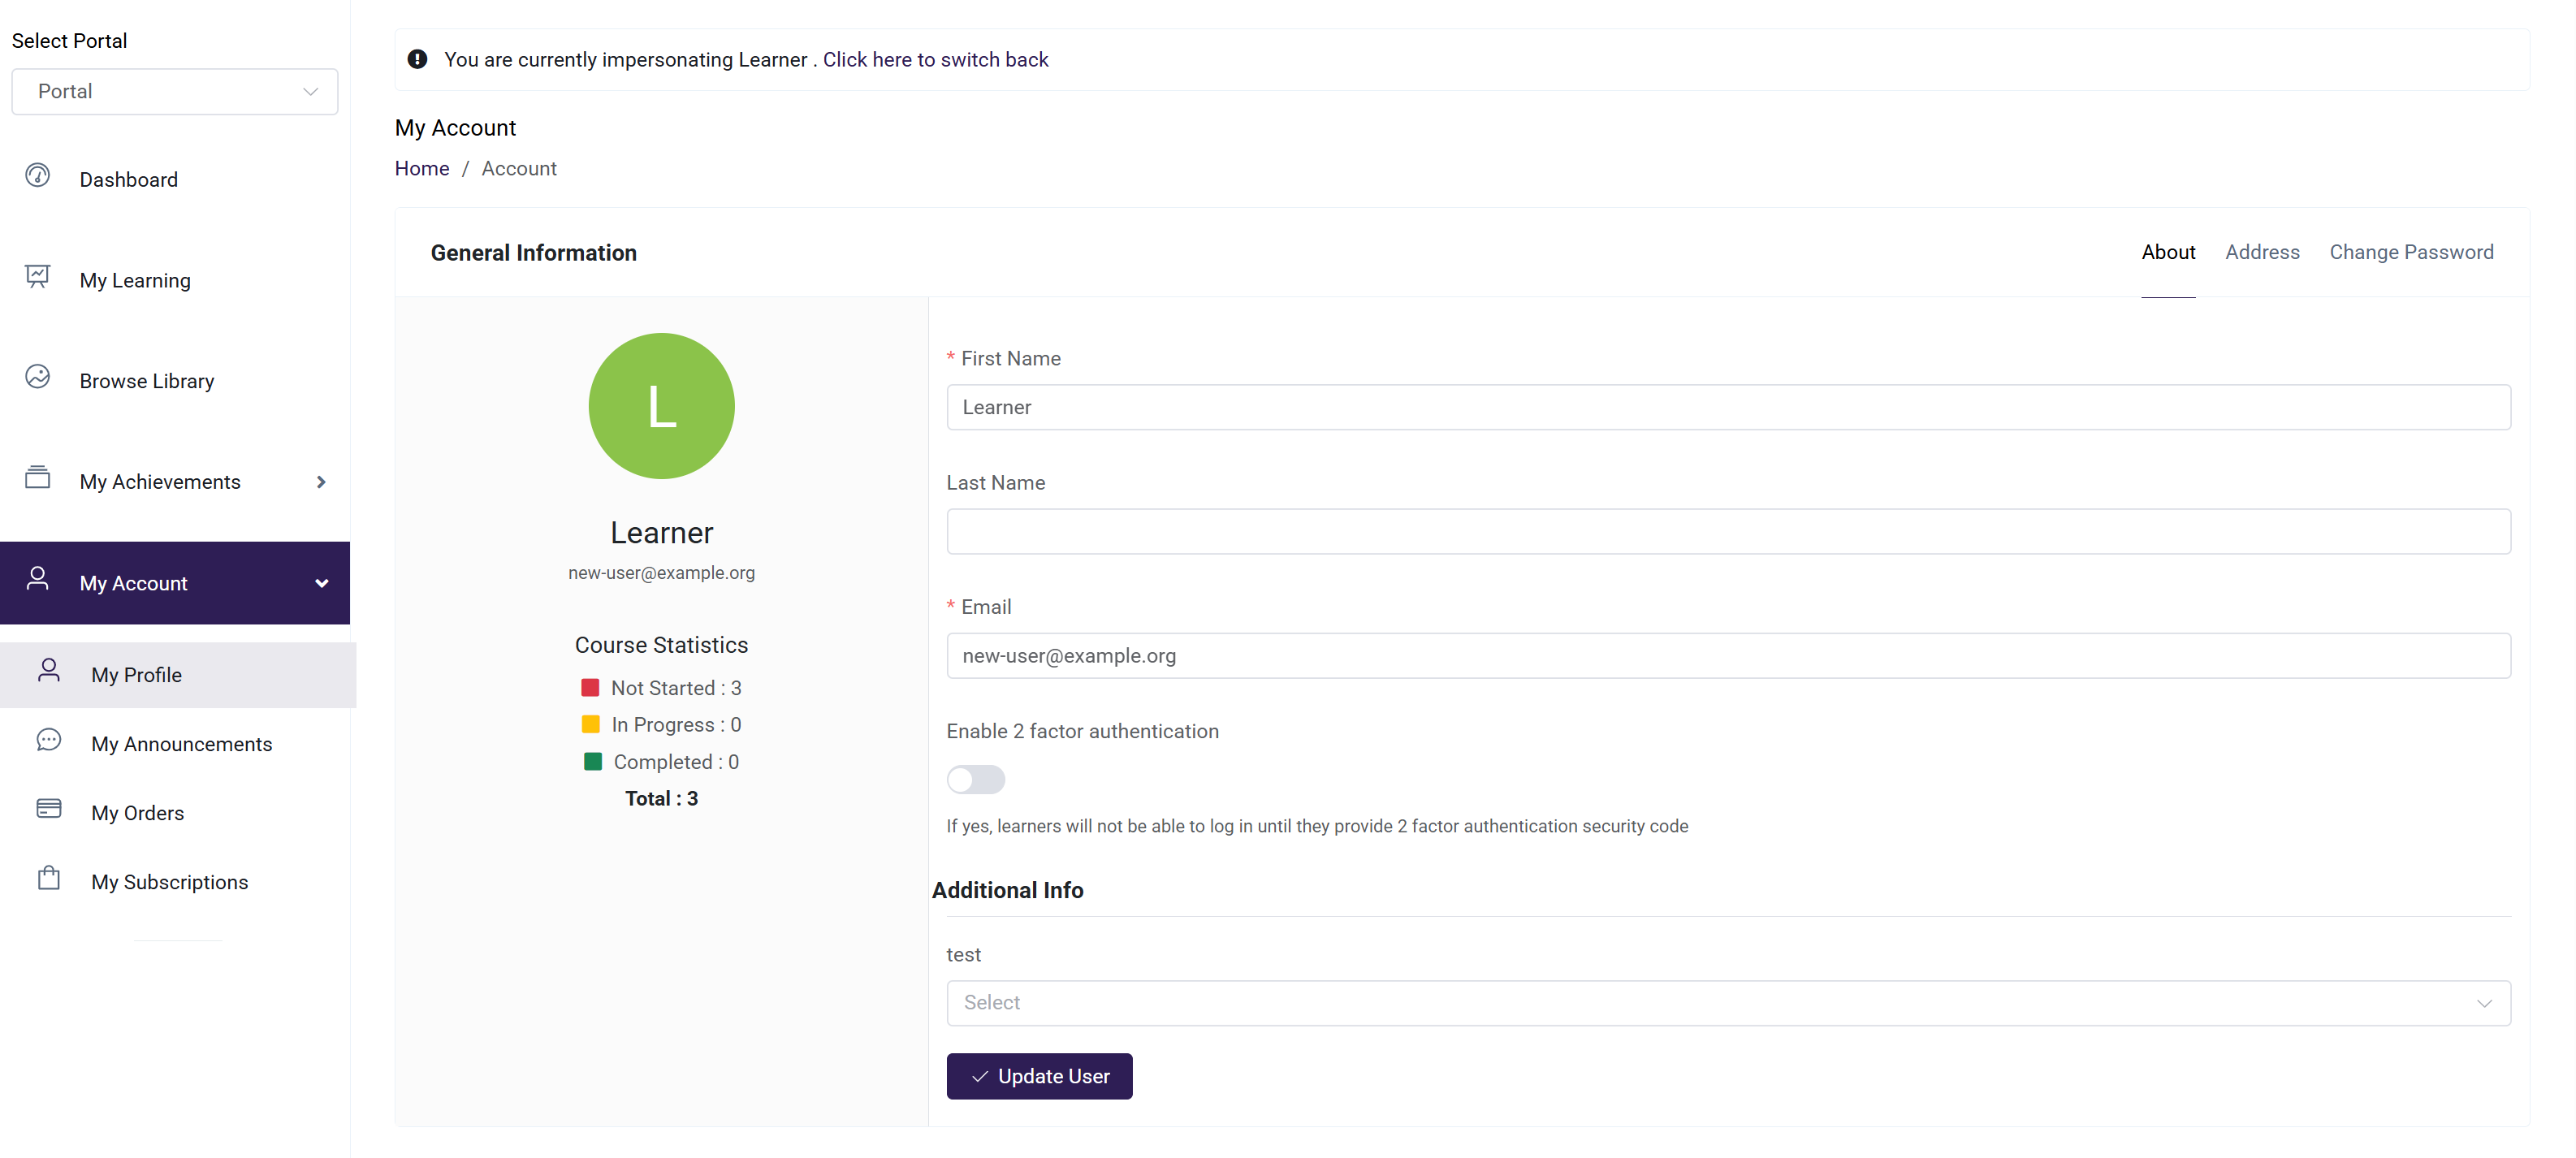2576x1158 pixels.
Task: Click the Browse Library icon
Action: 37,377
